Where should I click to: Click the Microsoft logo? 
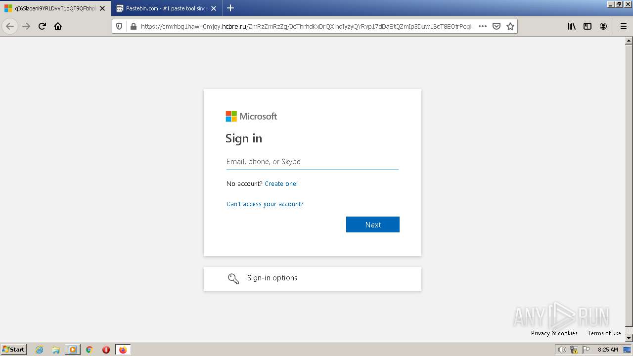(251, 116)
